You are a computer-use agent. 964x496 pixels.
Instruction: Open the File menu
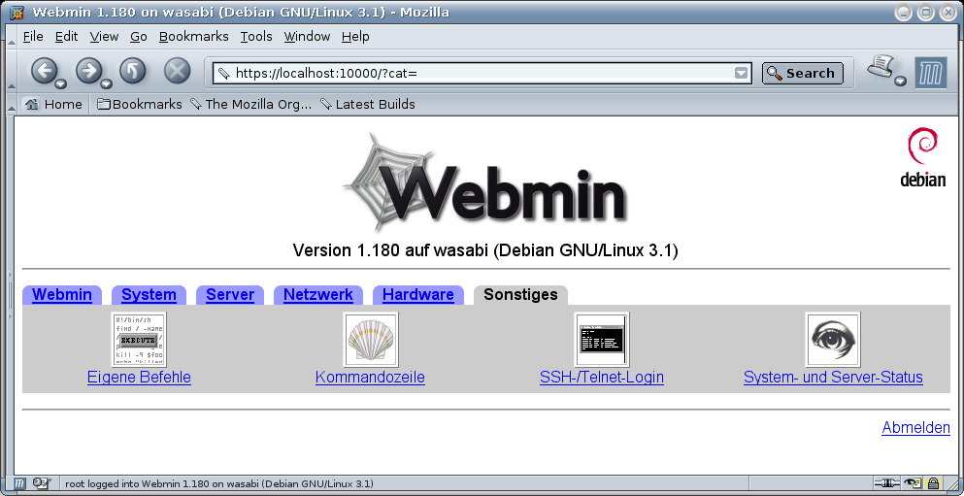pyautogui.click(x=33, y=36)
